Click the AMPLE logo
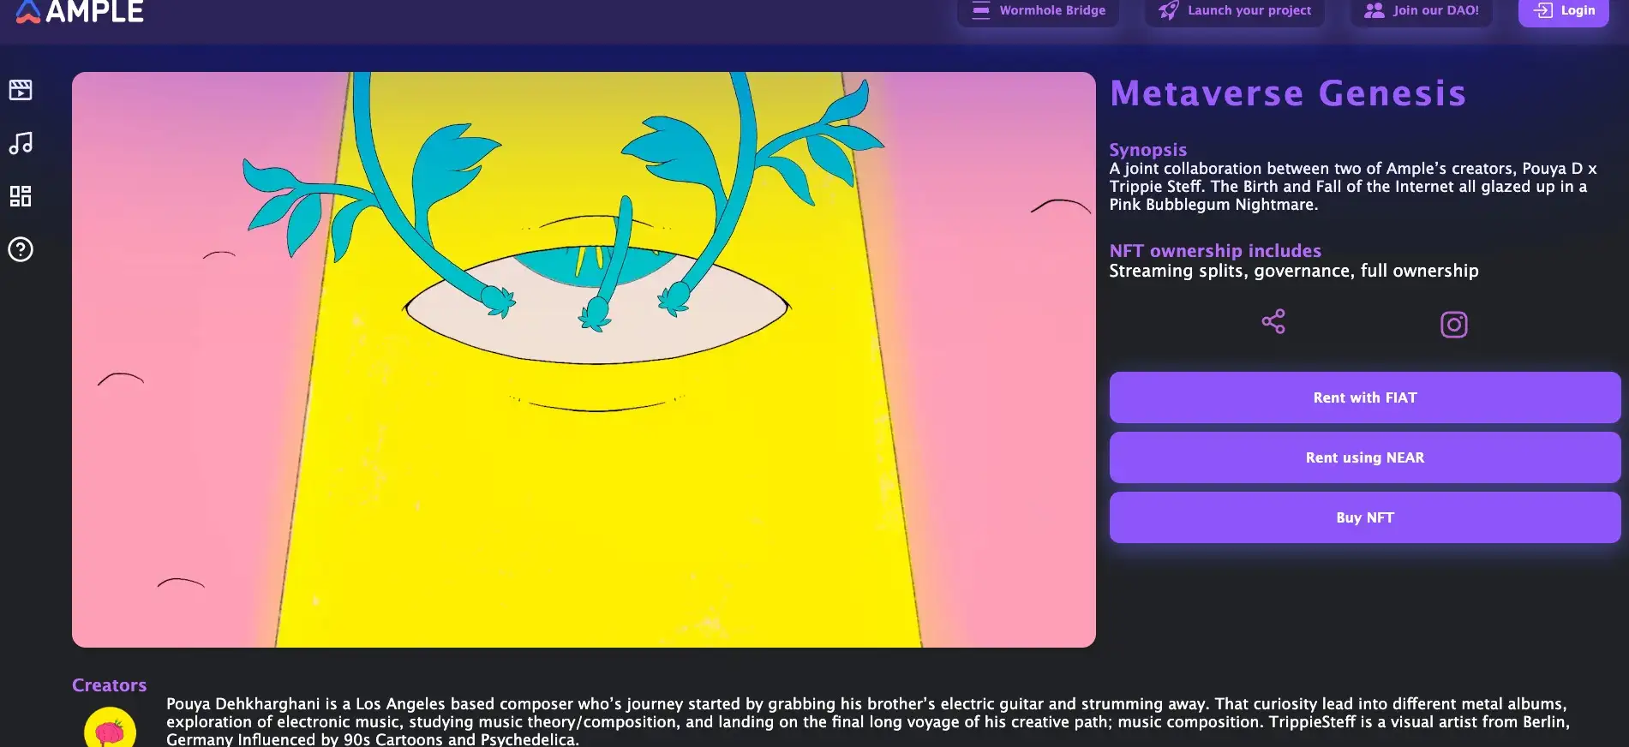 [80, 11]
